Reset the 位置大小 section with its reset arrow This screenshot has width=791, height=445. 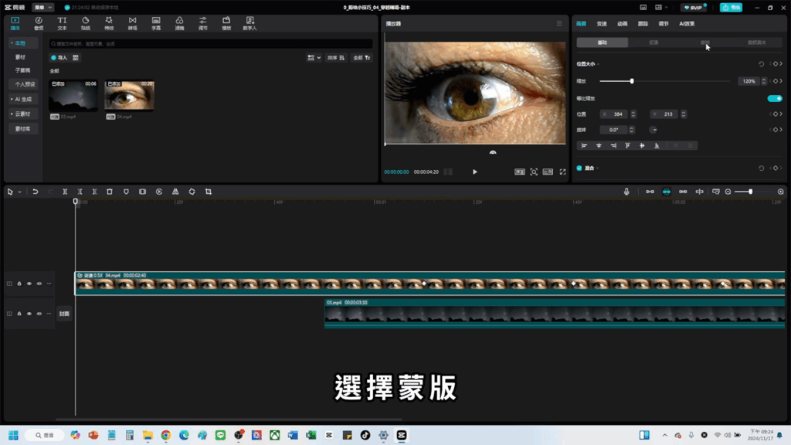[761, 64]
